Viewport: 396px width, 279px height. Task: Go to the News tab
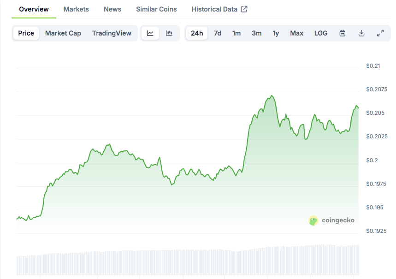(112, 9)
